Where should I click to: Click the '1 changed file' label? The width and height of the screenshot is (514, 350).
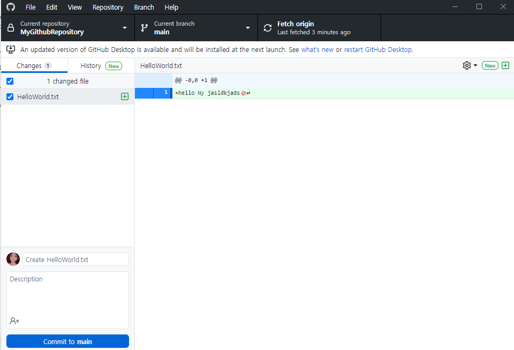[x=67, y=81]
